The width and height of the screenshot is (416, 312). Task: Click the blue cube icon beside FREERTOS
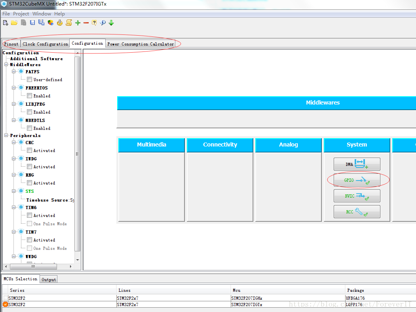click(21, 88)
